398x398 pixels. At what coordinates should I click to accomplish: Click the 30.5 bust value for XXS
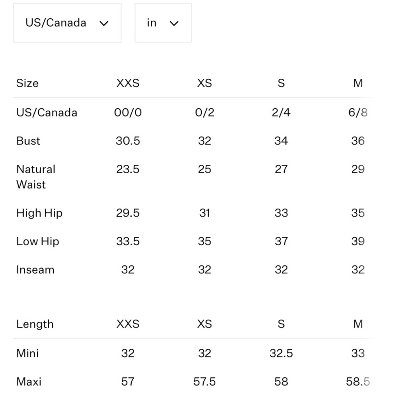[128, 141]
